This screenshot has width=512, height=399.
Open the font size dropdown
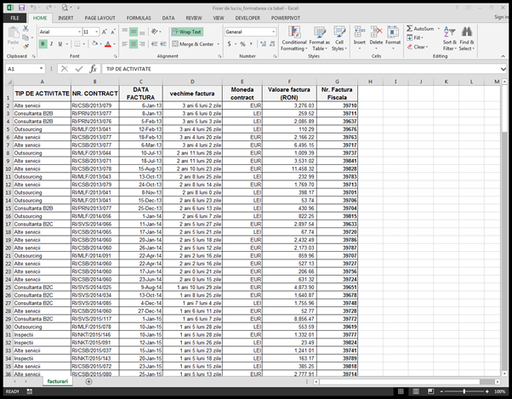click(97, 31)
